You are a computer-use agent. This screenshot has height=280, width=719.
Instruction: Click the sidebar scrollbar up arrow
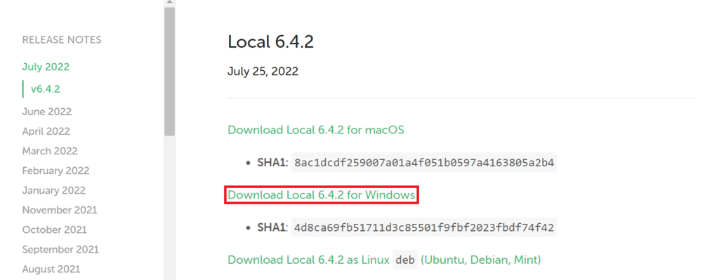tap(170, 2)
